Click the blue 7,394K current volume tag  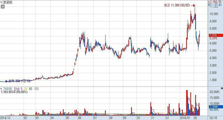(216, 107)
